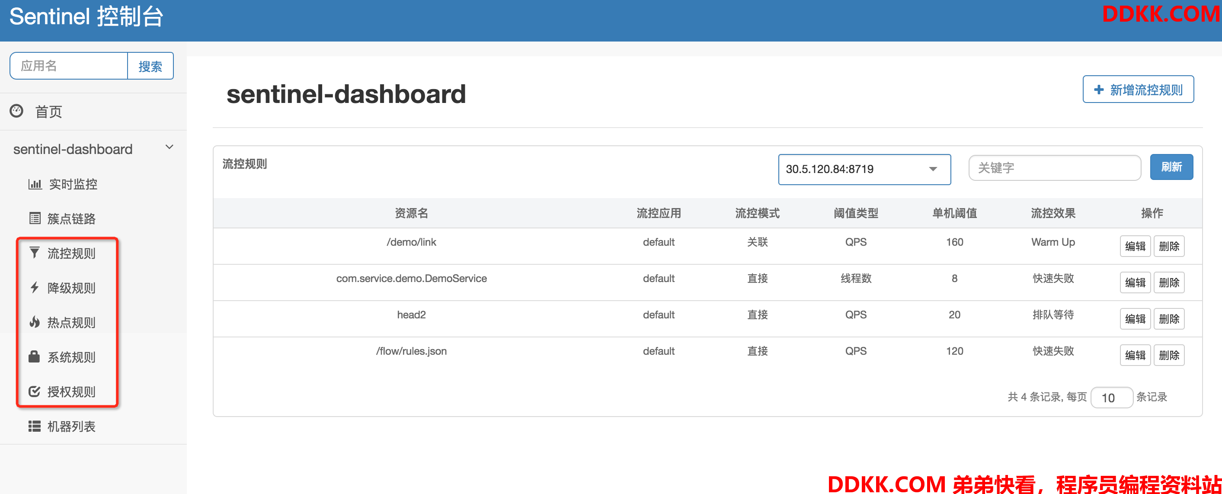Image resolution: width=1222 pixels, height=494 pixels.
Task: Click the 共 4 条记录 pagination text
Action: (x=1034, y=397)
